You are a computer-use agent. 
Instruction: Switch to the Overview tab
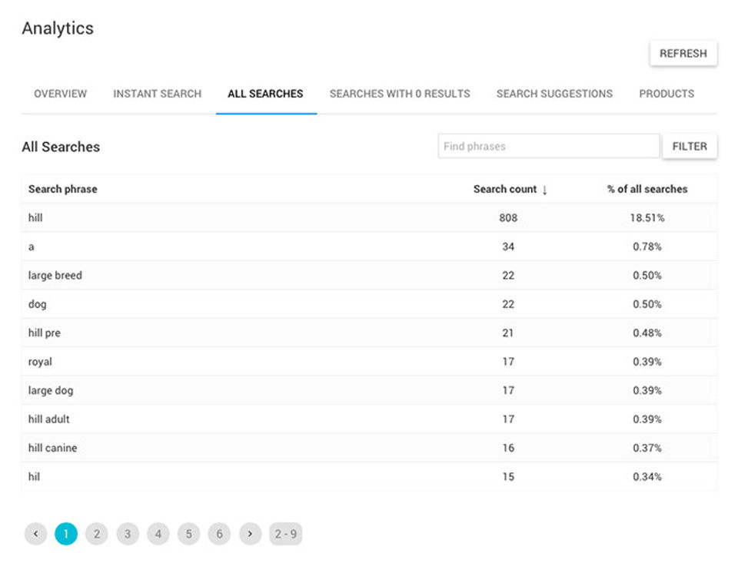(60, 94)
